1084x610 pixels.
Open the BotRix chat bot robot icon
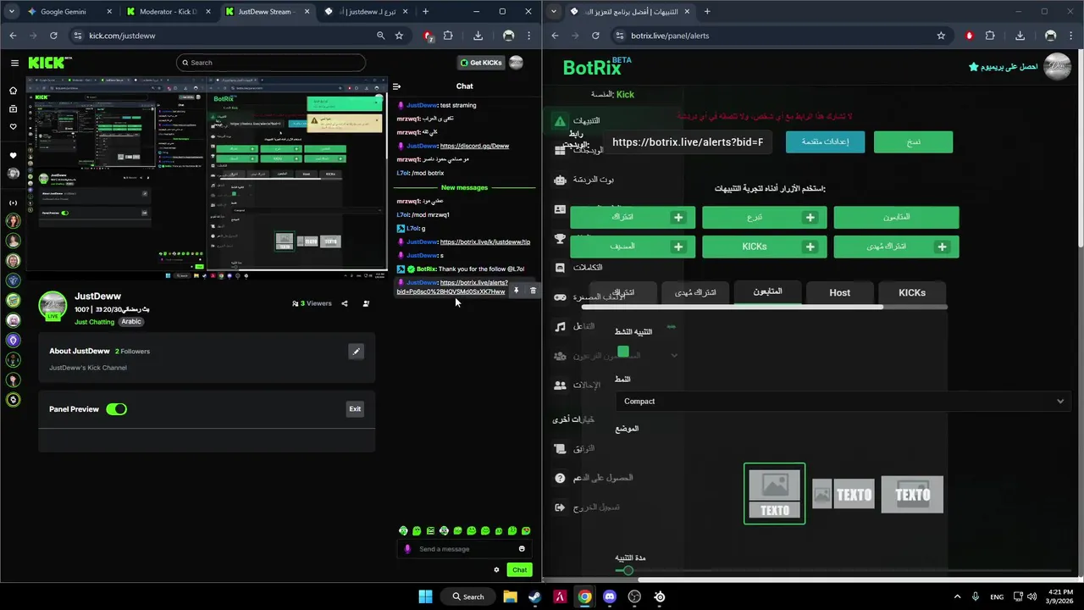[560, 180]
